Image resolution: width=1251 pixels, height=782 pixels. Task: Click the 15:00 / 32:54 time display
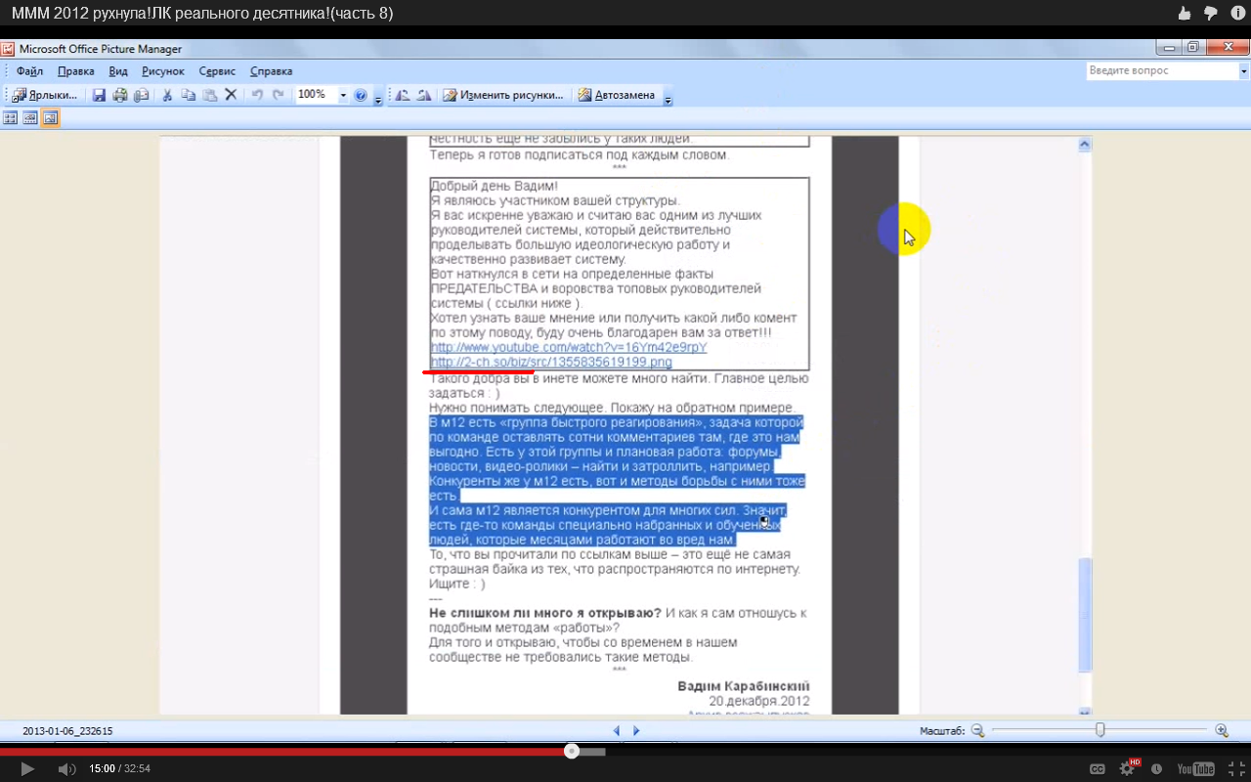[x=119, y=769]
